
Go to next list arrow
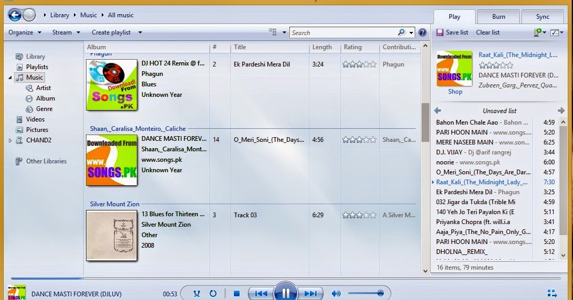click(561, 110)
